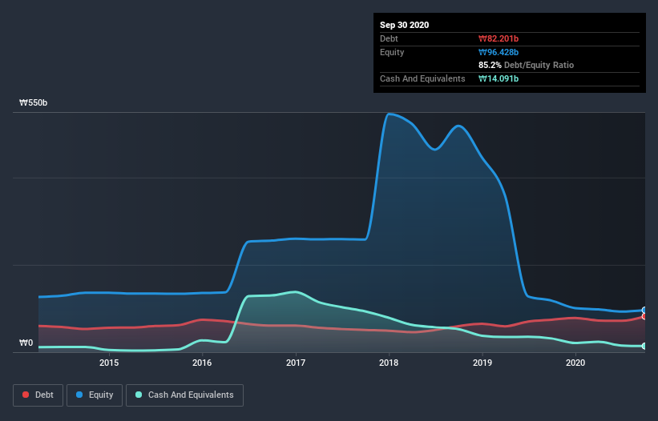The image size is (658, 421).
Task: Click the 2015 x-axis label
Action: tap(109, 363)
